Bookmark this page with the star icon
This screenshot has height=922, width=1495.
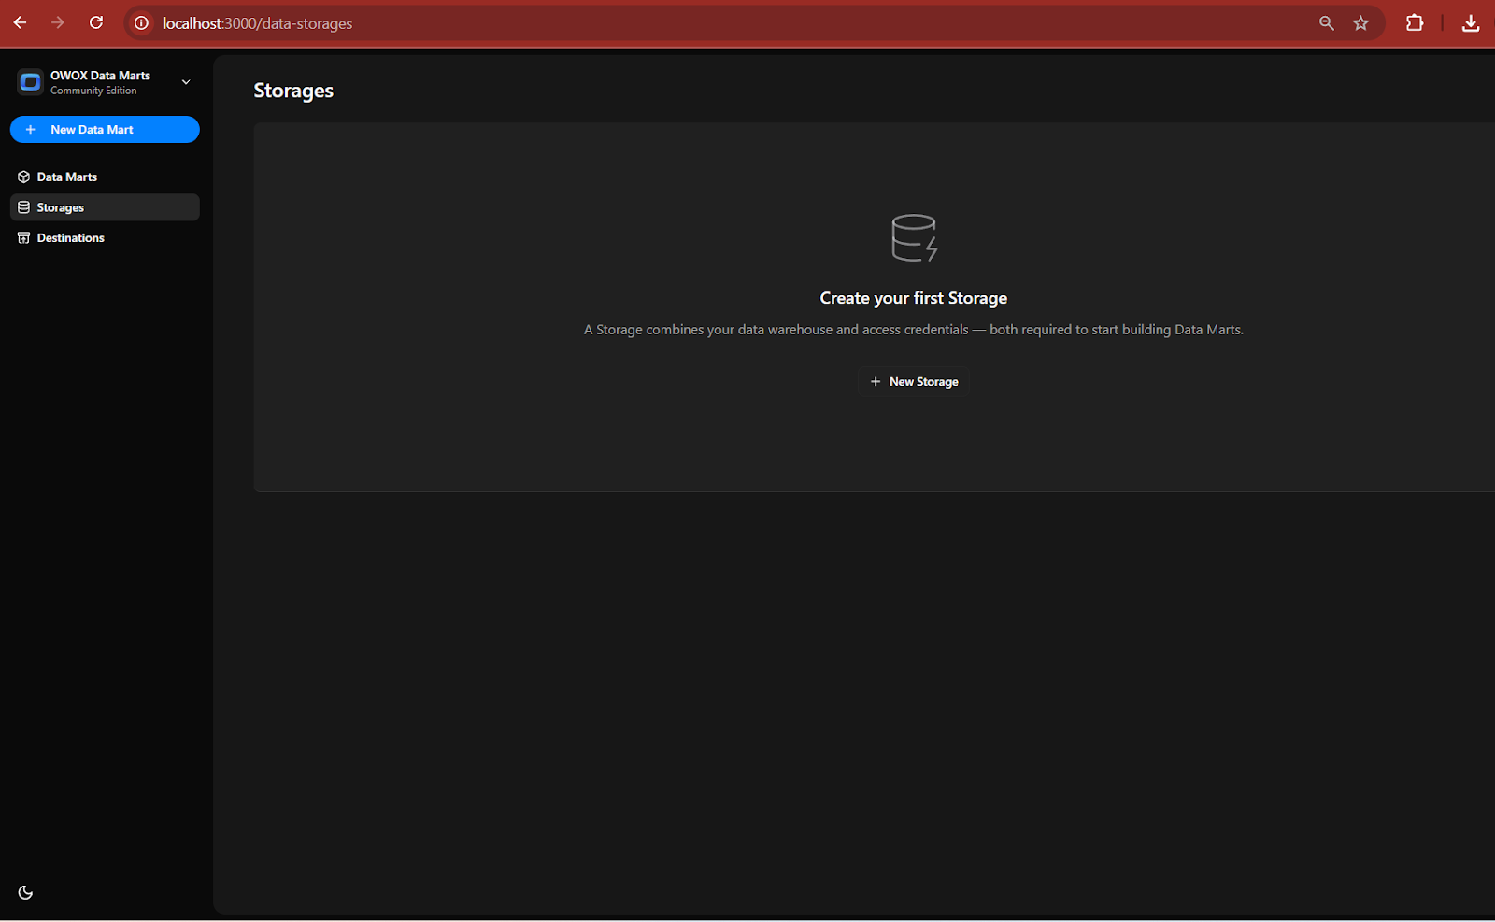pos(1361,22)
